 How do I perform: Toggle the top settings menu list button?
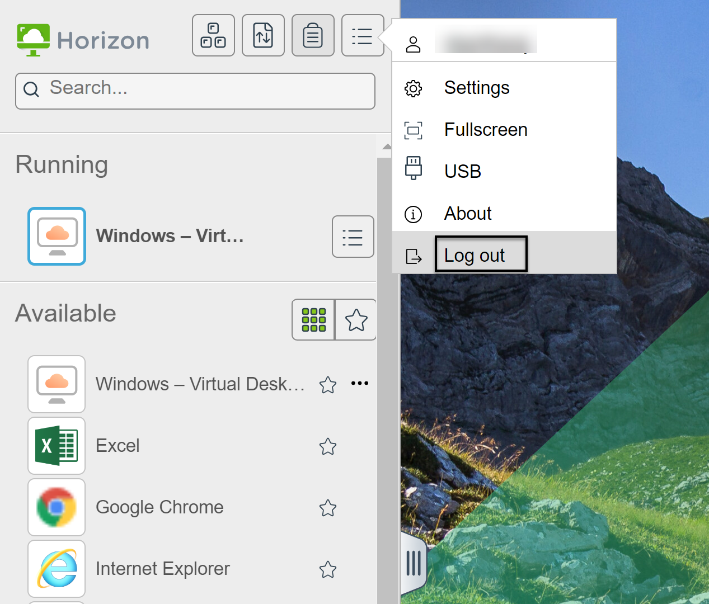coord(363,35)
